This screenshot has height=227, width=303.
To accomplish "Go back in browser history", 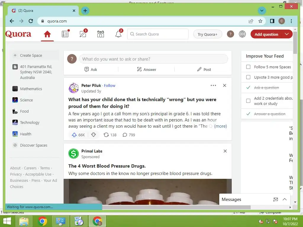I will click(x=12, y=21).
